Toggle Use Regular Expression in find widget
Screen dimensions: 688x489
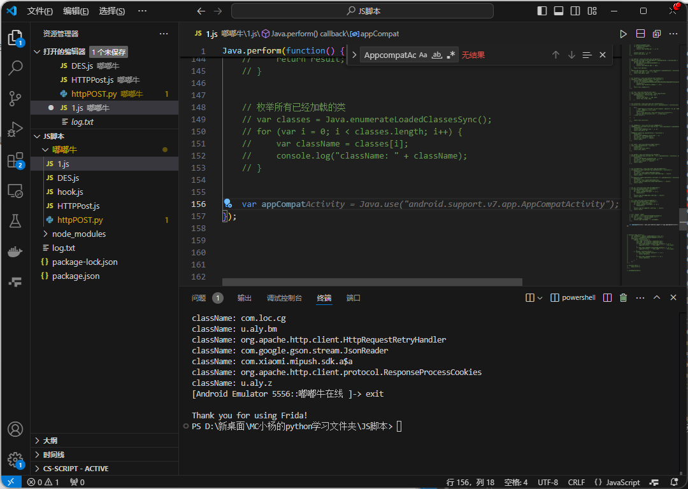[x=451, y=55]
